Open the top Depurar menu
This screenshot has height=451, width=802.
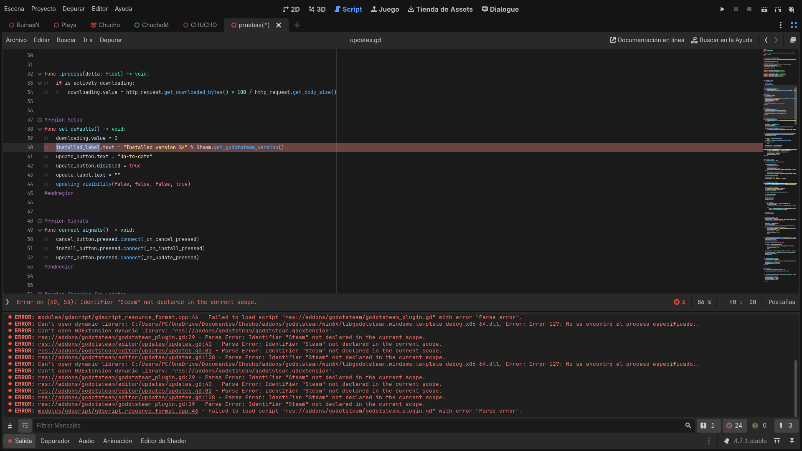point(74,9)
